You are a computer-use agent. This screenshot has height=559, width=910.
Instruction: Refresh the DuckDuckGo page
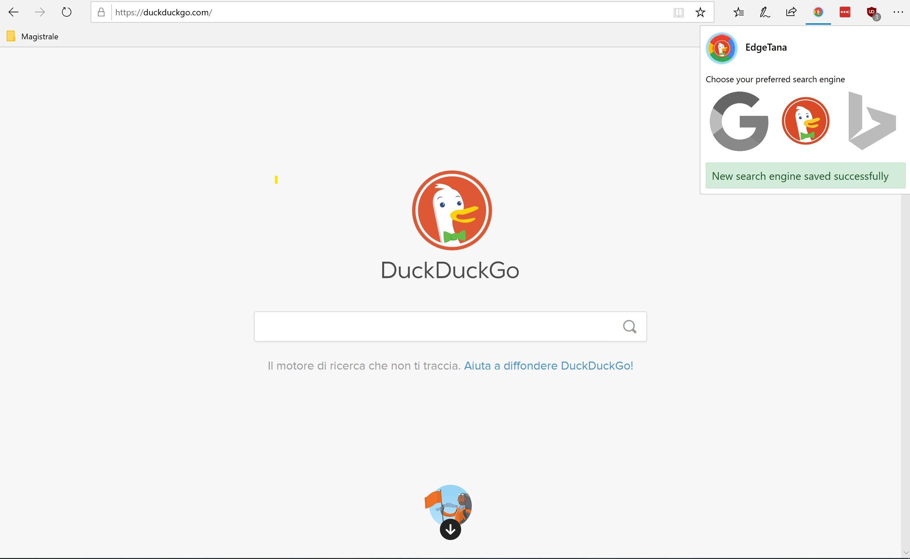[67, 12]
